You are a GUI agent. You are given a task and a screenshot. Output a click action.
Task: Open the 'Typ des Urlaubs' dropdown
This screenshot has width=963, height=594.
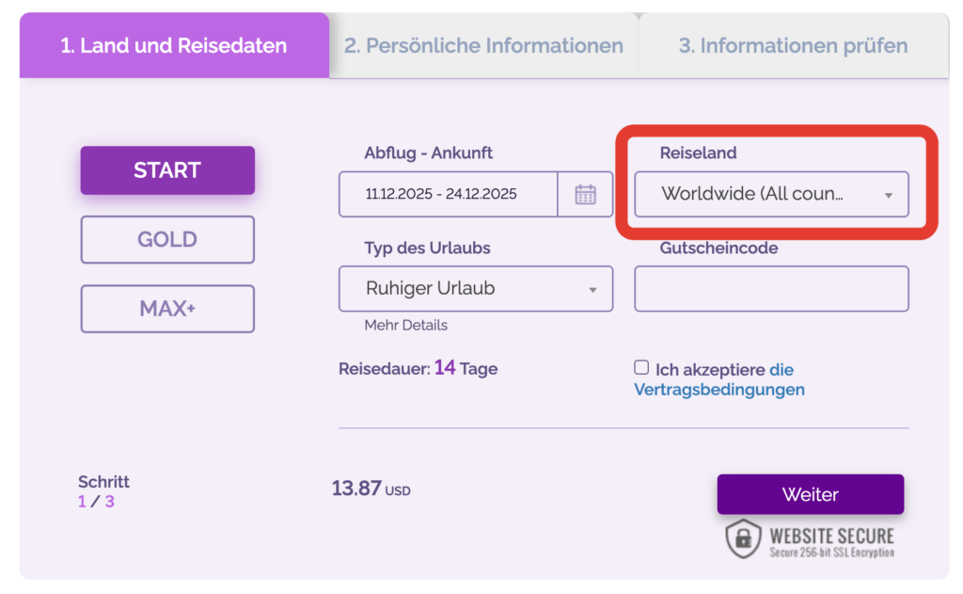(x=475, y=289)
